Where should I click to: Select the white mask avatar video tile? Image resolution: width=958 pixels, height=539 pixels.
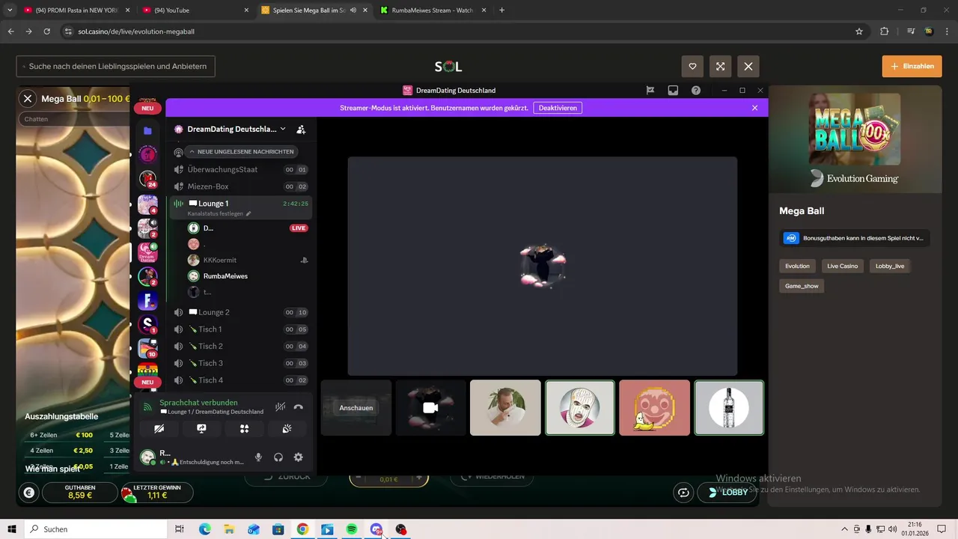[580, 408]
